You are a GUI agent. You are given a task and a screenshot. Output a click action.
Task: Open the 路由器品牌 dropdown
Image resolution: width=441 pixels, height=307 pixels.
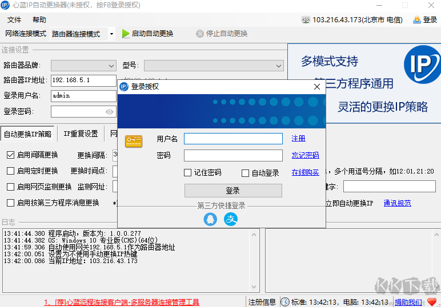pyautogui.click(x=83, y=66)
